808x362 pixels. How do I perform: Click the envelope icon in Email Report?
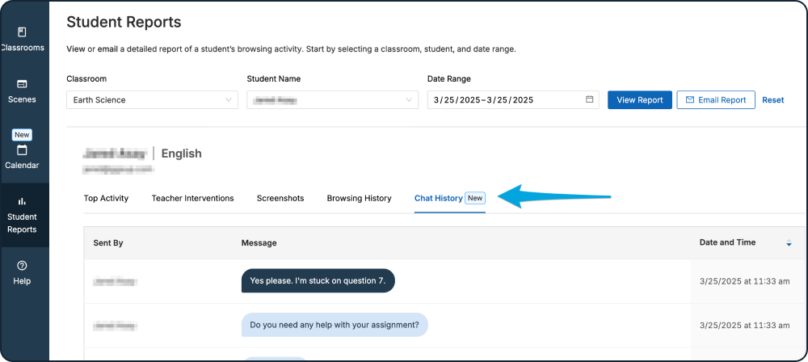pyautogui.click(x=689, y=100)
